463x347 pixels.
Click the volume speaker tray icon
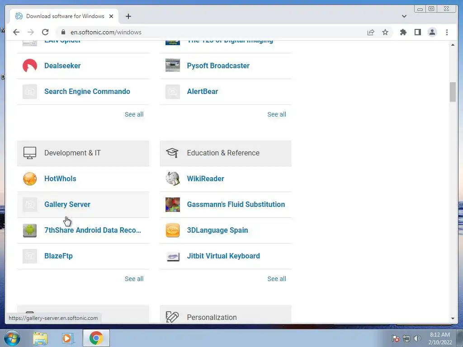(x=417, y=338)
